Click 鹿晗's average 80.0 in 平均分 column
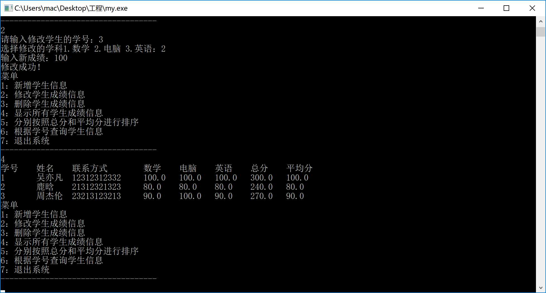The width and height of the screenshot is (546, 293). 295,187
